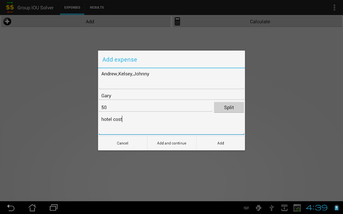Tap the screenshot app notification icon
The image size is (343, 214).
[297, 208]
